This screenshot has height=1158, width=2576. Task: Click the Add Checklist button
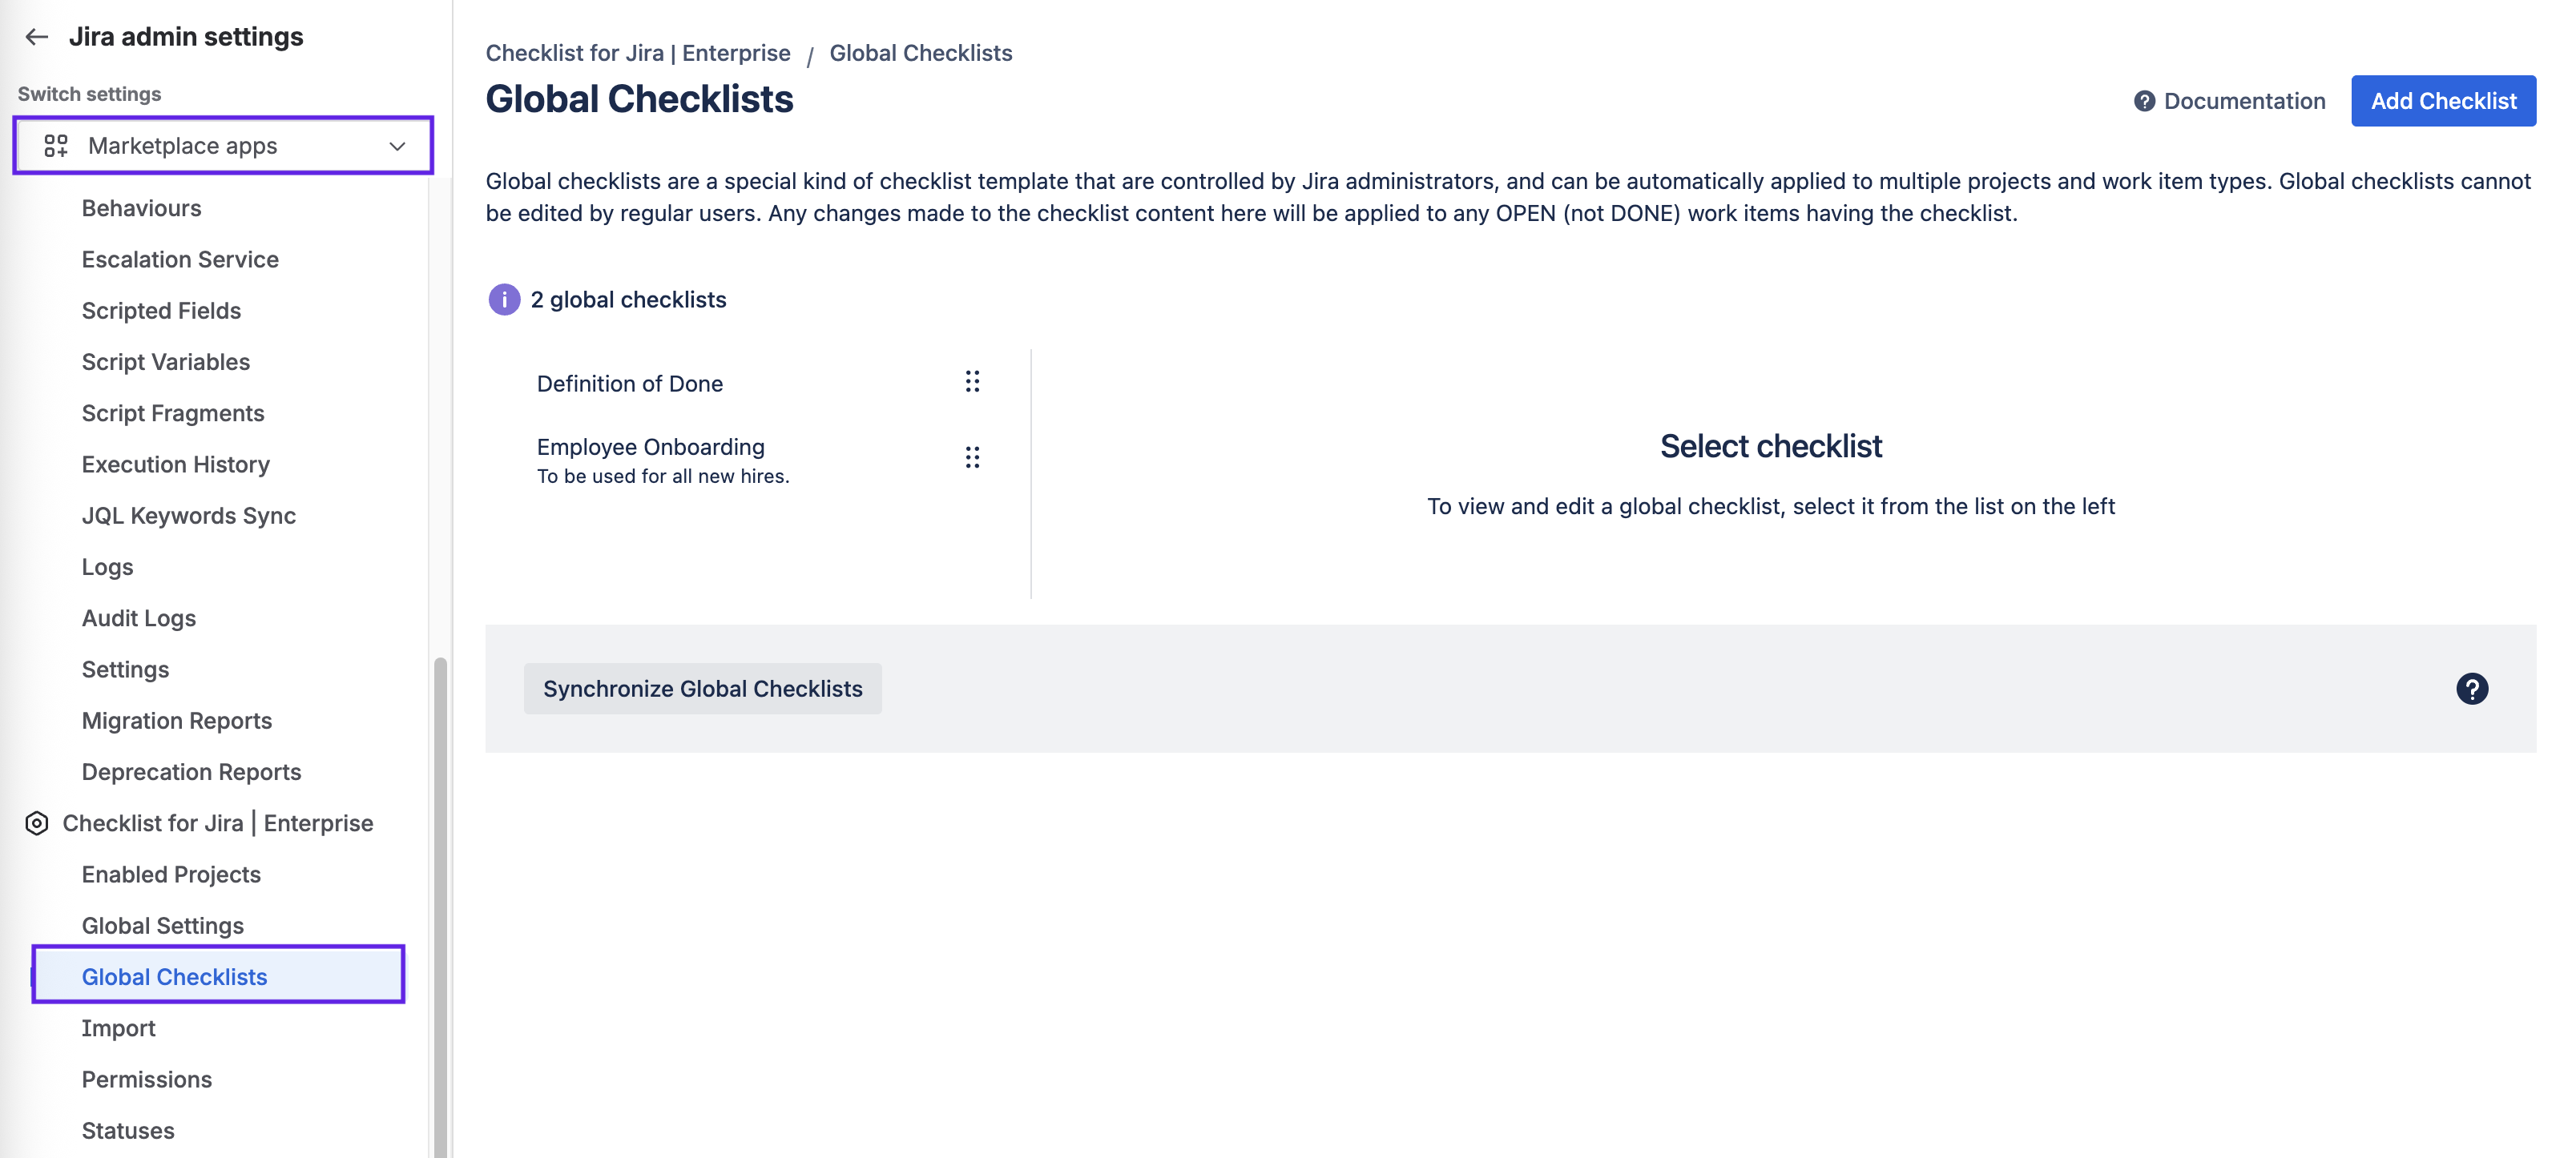tap(2442, 101)
